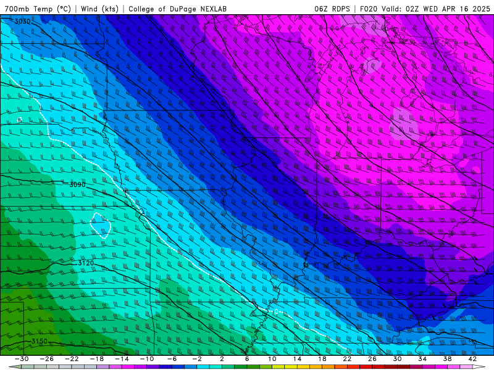494x370 pixels.
Task: Click the "700mb Temp (°C)" title text
Action: tap(38, 9)
